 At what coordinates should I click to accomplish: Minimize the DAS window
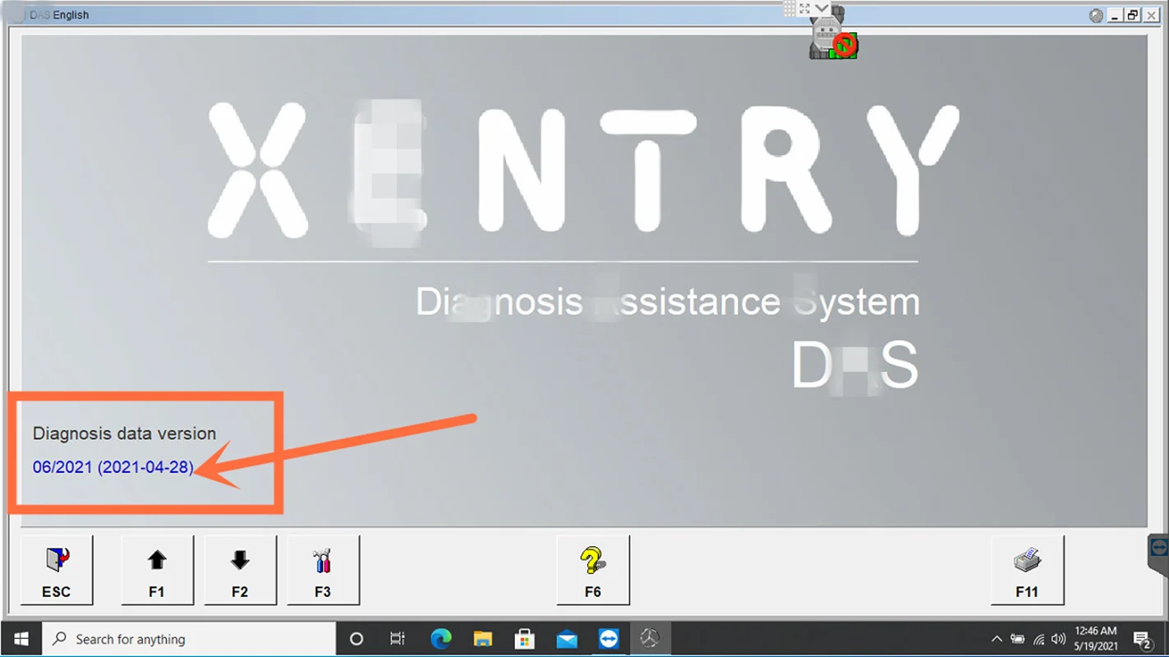pyautogui.click(x=1115, y=16)
